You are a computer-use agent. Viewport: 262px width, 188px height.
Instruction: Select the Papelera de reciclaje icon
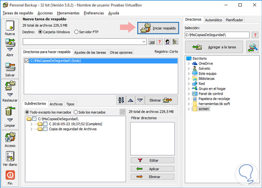[x=195, y=99]
